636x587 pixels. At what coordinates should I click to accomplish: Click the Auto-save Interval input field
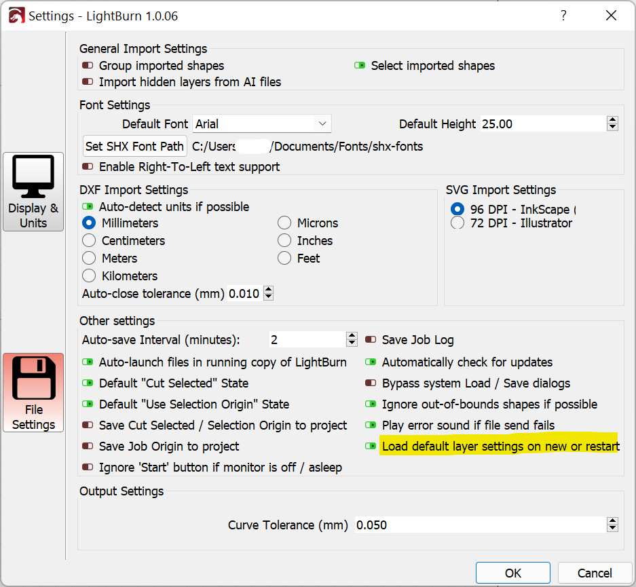(305, 340)
